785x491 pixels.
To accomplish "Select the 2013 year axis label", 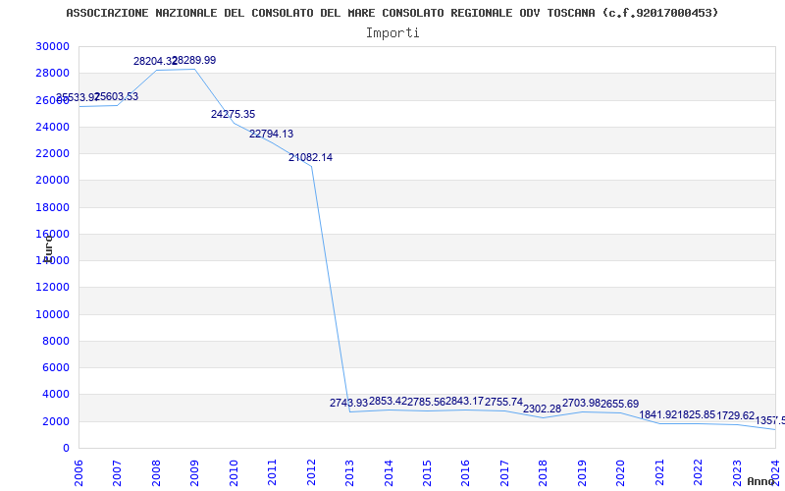I will click(x=350, y=469).
